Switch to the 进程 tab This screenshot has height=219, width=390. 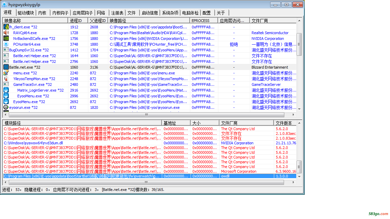coord(8,13)
